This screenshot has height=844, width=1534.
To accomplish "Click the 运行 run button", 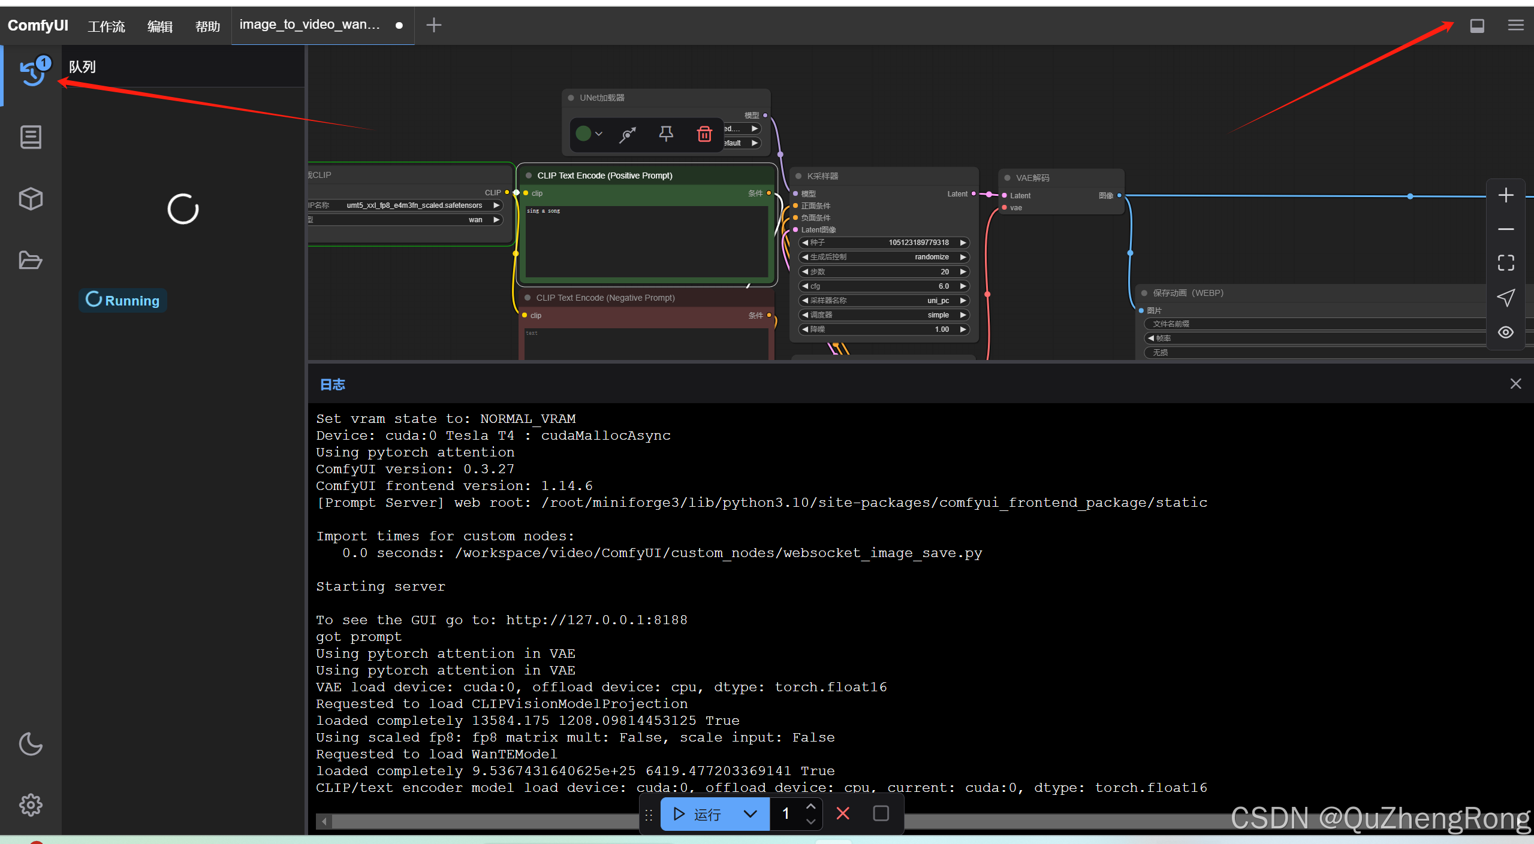I will pos(699,813).
